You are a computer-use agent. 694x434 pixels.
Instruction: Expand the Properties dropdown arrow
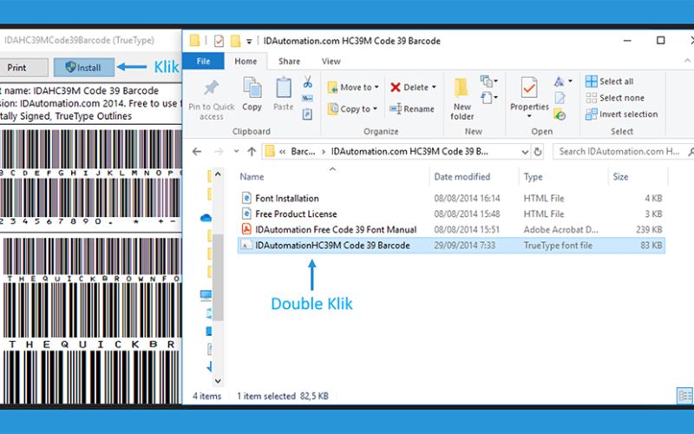[x=529, y=116]
